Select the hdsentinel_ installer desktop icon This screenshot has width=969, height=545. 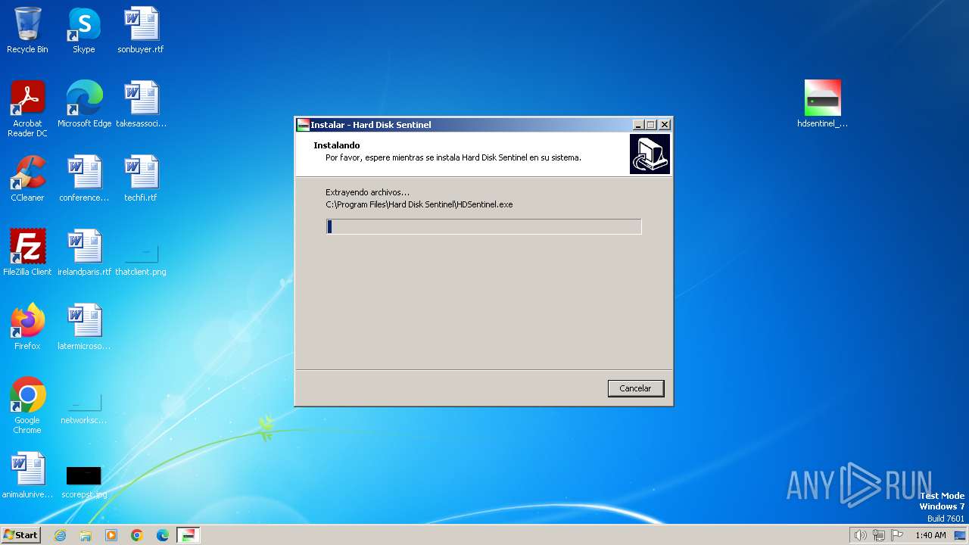click(822, 104)
